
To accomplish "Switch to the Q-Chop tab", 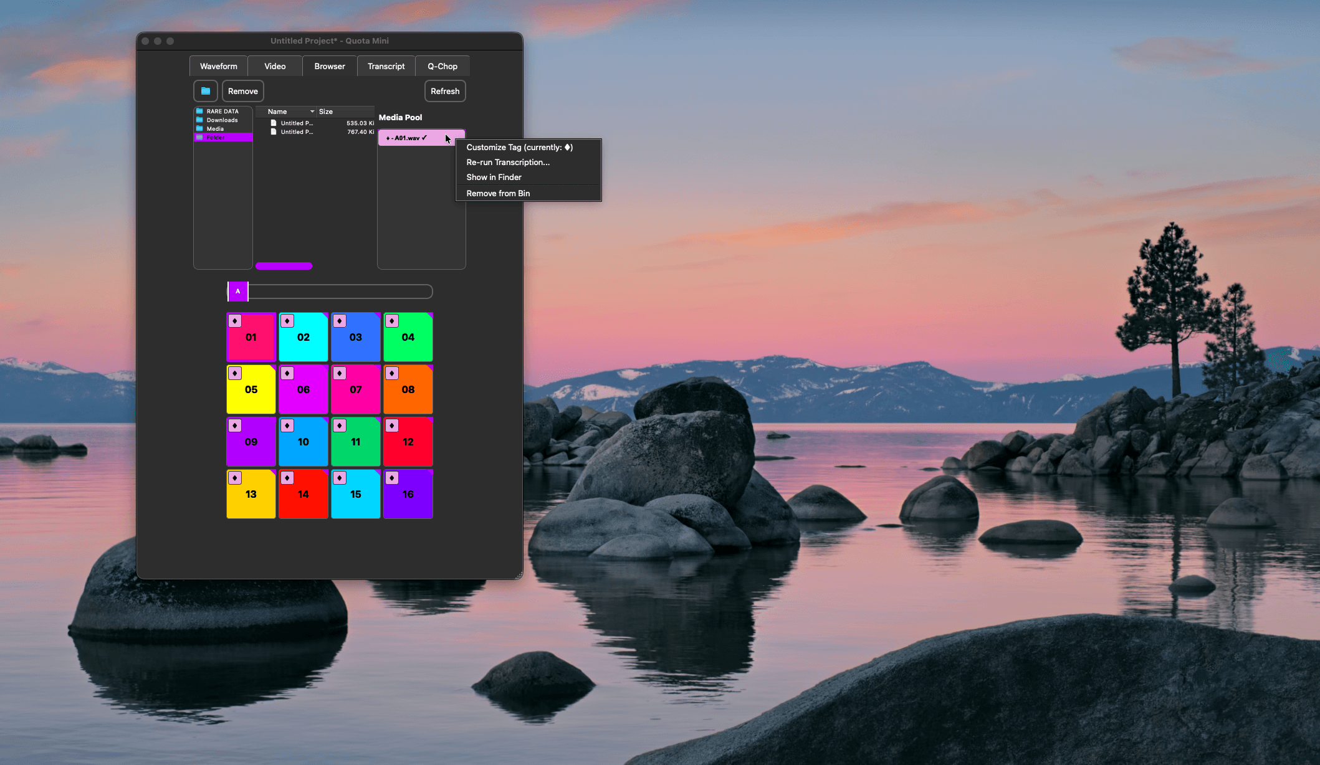I will click(x=442, y=66).
